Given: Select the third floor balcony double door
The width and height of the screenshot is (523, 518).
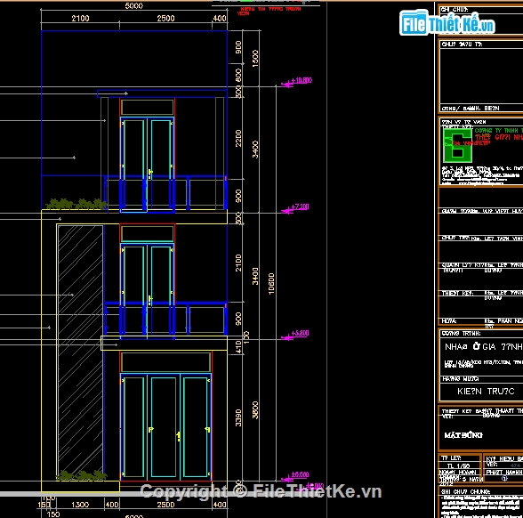Looking at the screenshot, I should click(x=147, y=165).
